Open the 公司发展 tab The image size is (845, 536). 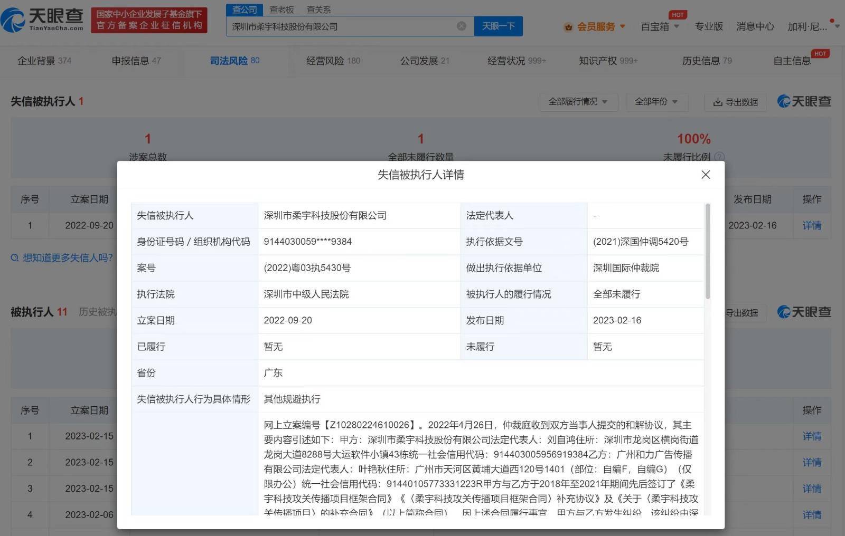click(425, 61)
